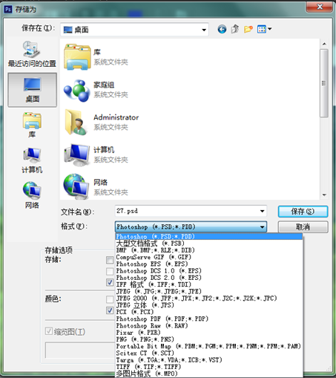Close the 存储为 dialog
The height and width of the screenshot is (378, 336).
tap(320, 7)
